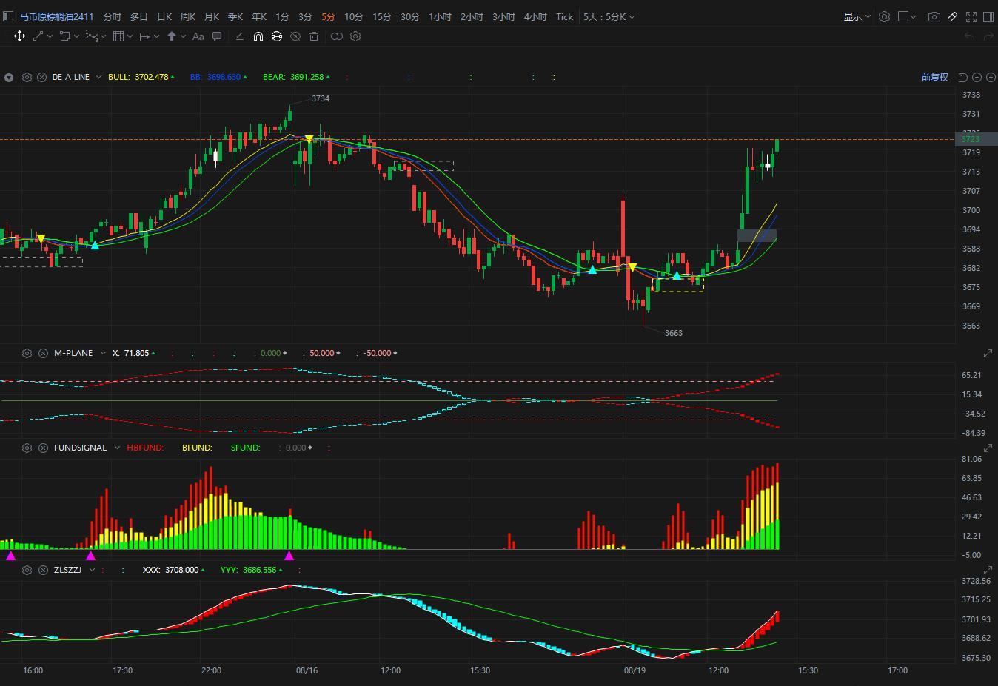The width and height of the screenshot is (998, 686).
Task: Click symbol name 马币原棕榈油2411
Action: (x=57, y=16)
